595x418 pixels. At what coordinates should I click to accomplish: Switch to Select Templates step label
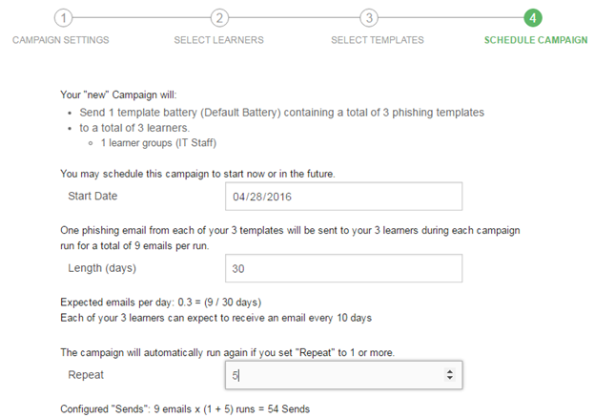pos(377,40)
